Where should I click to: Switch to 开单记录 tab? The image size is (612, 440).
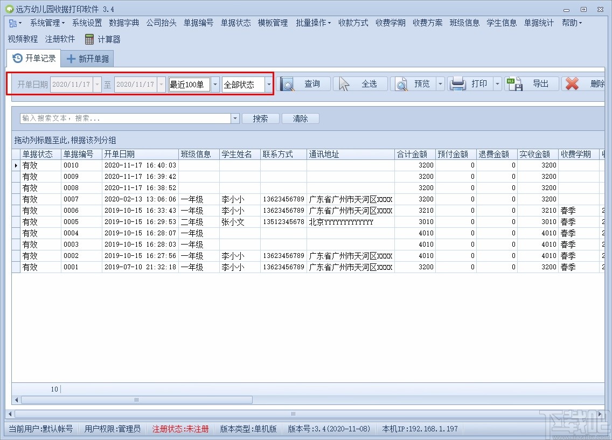click(x=34, y=59)
